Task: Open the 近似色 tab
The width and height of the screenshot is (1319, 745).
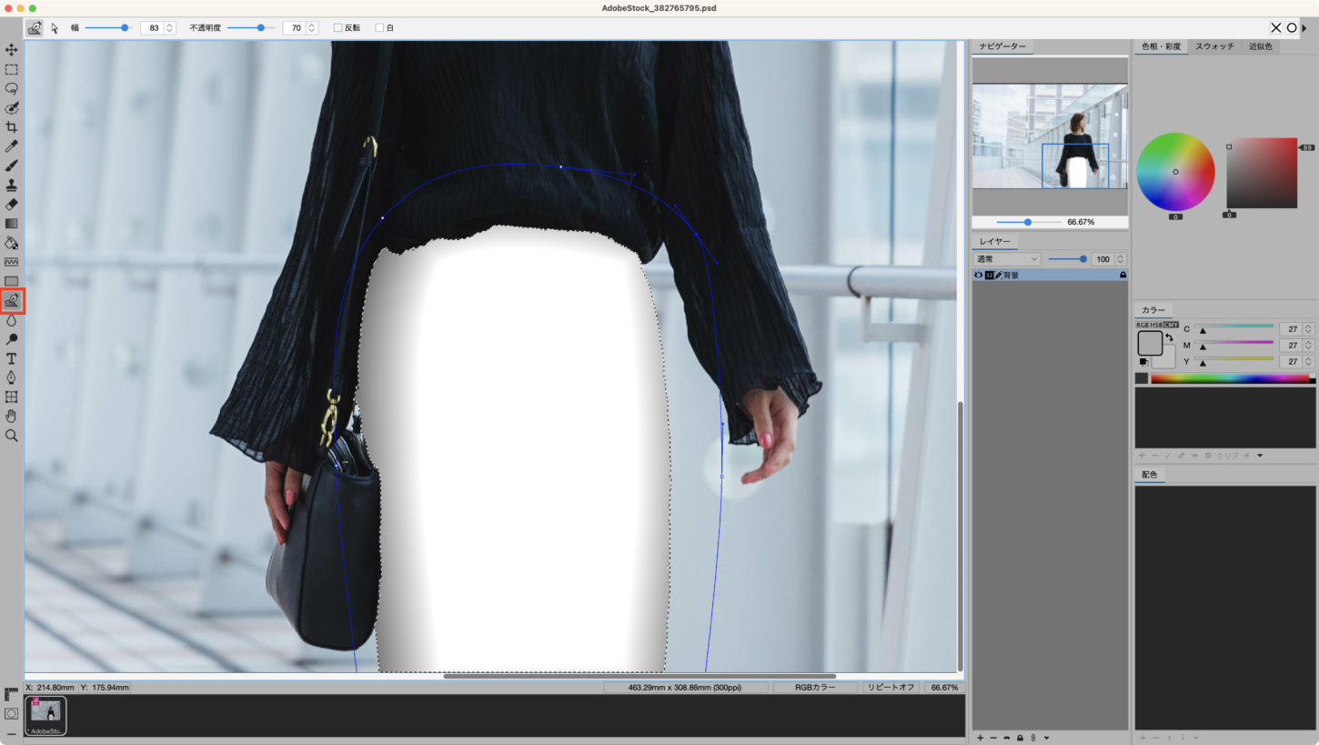Action: point(1261,46)
